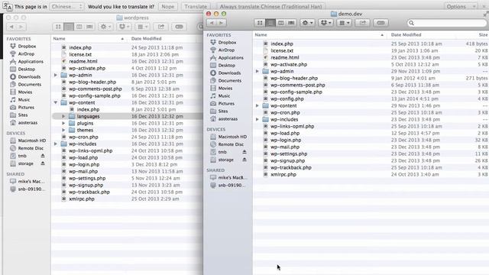The width and height of the screenshot is (489, 275).
Task: Collapse wp-content folder in wordpress window
Action: [x=56, y=102]
